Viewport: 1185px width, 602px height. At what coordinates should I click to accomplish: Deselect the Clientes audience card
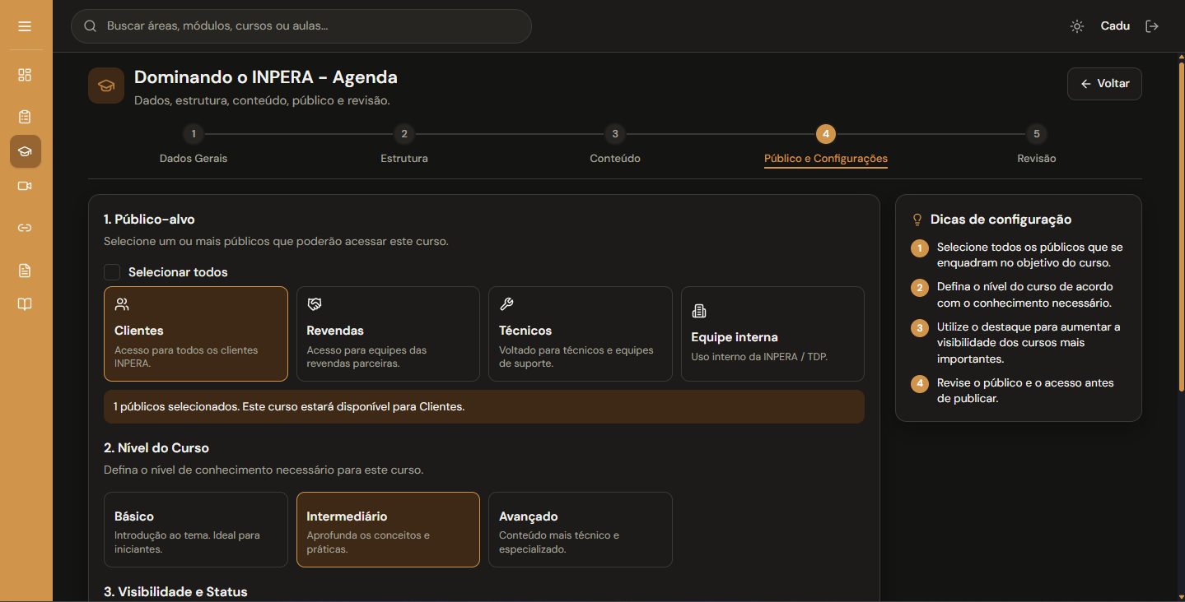[x=196, y=334]
